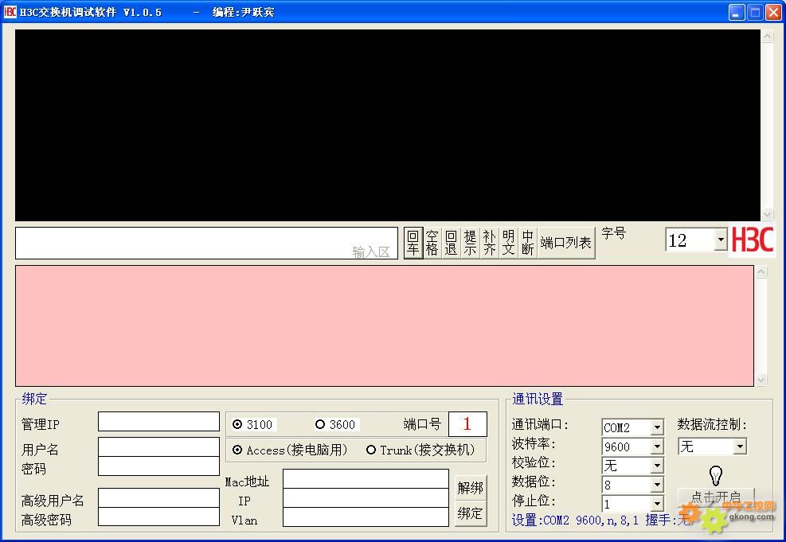Click the H3C logo image
Image resolution: width=786 pixels, height=542 pixels.
click(752, 240)
